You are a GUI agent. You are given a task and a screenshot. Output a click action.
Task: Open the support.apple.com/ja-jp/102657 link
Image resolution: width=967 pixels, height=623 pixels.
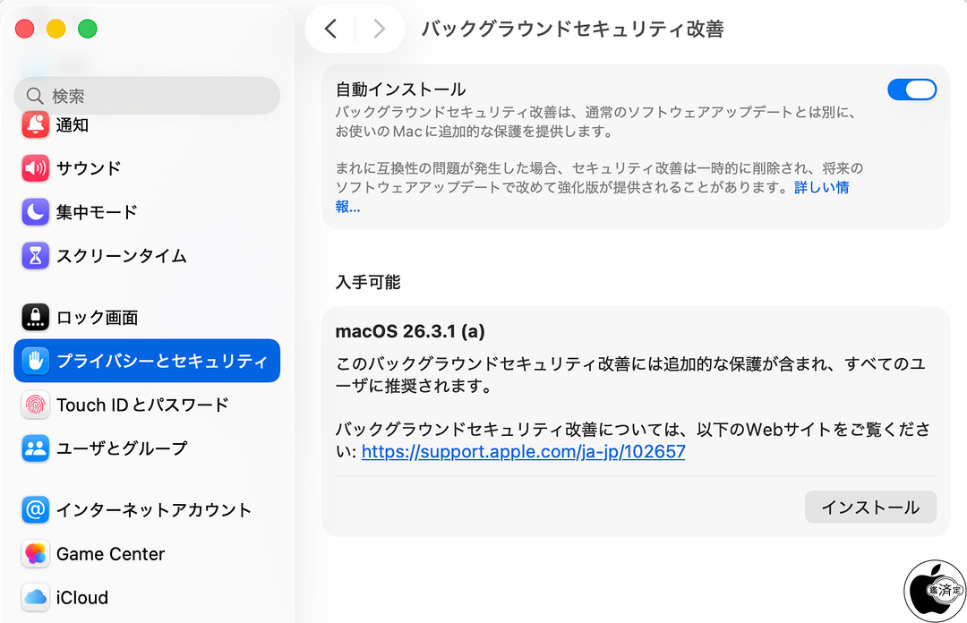(x=523, y=452)
